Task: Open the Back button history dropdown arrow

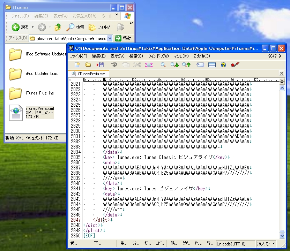Action: 32,27
